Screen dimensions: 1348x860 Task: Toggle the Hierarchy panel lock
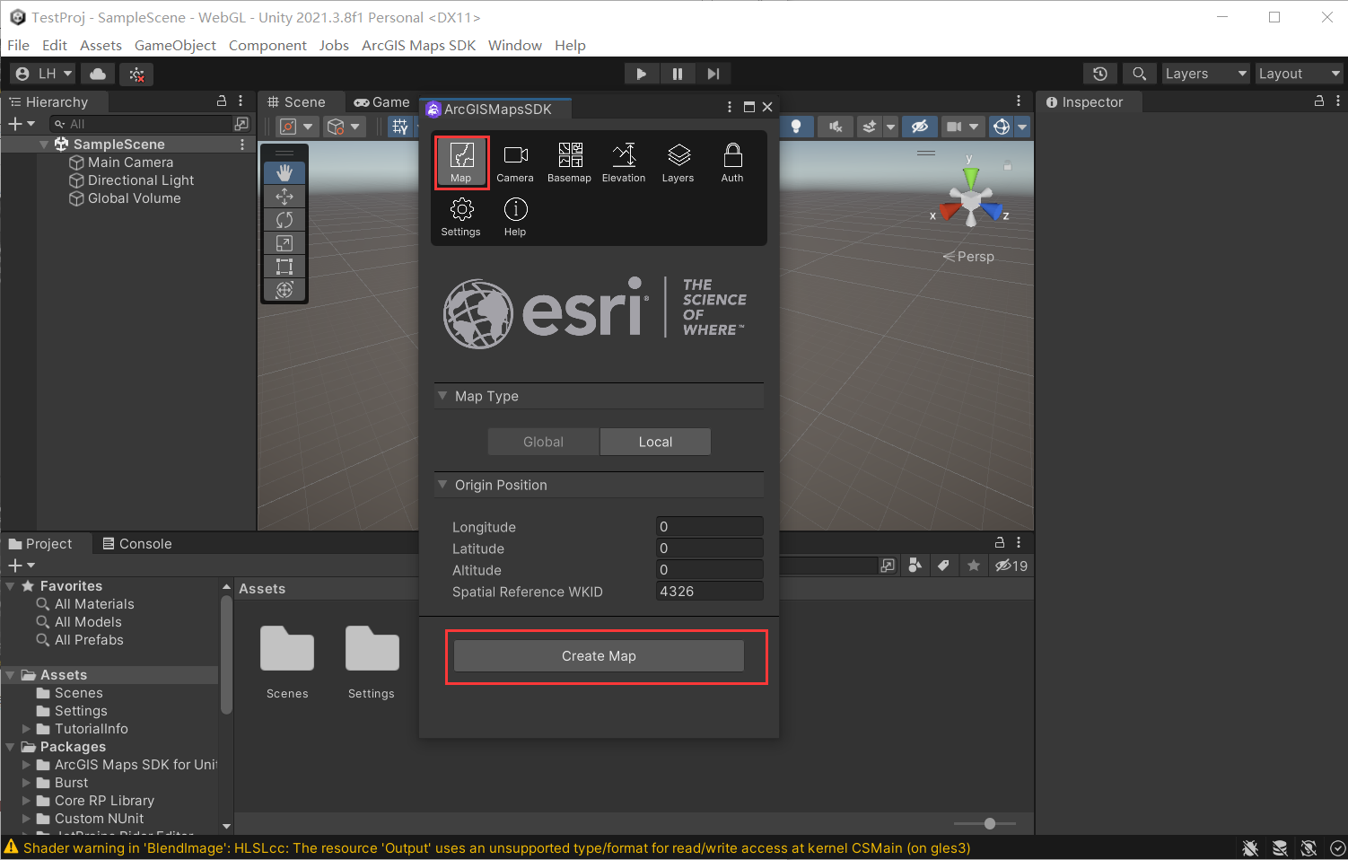(222, 101)
